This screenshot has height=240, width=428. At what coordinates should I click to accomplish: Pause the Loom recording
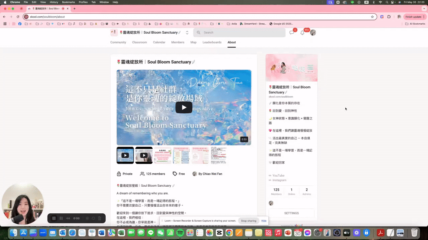point(61,218)
